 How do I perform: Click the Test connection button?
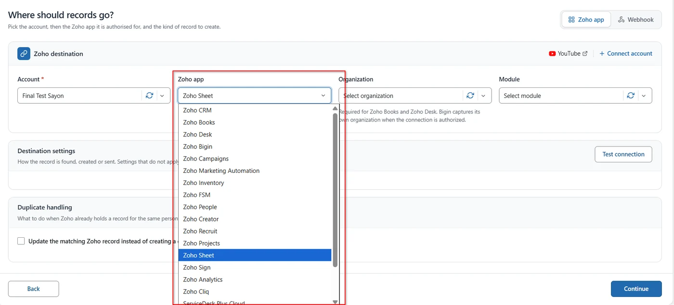[623, 154]
